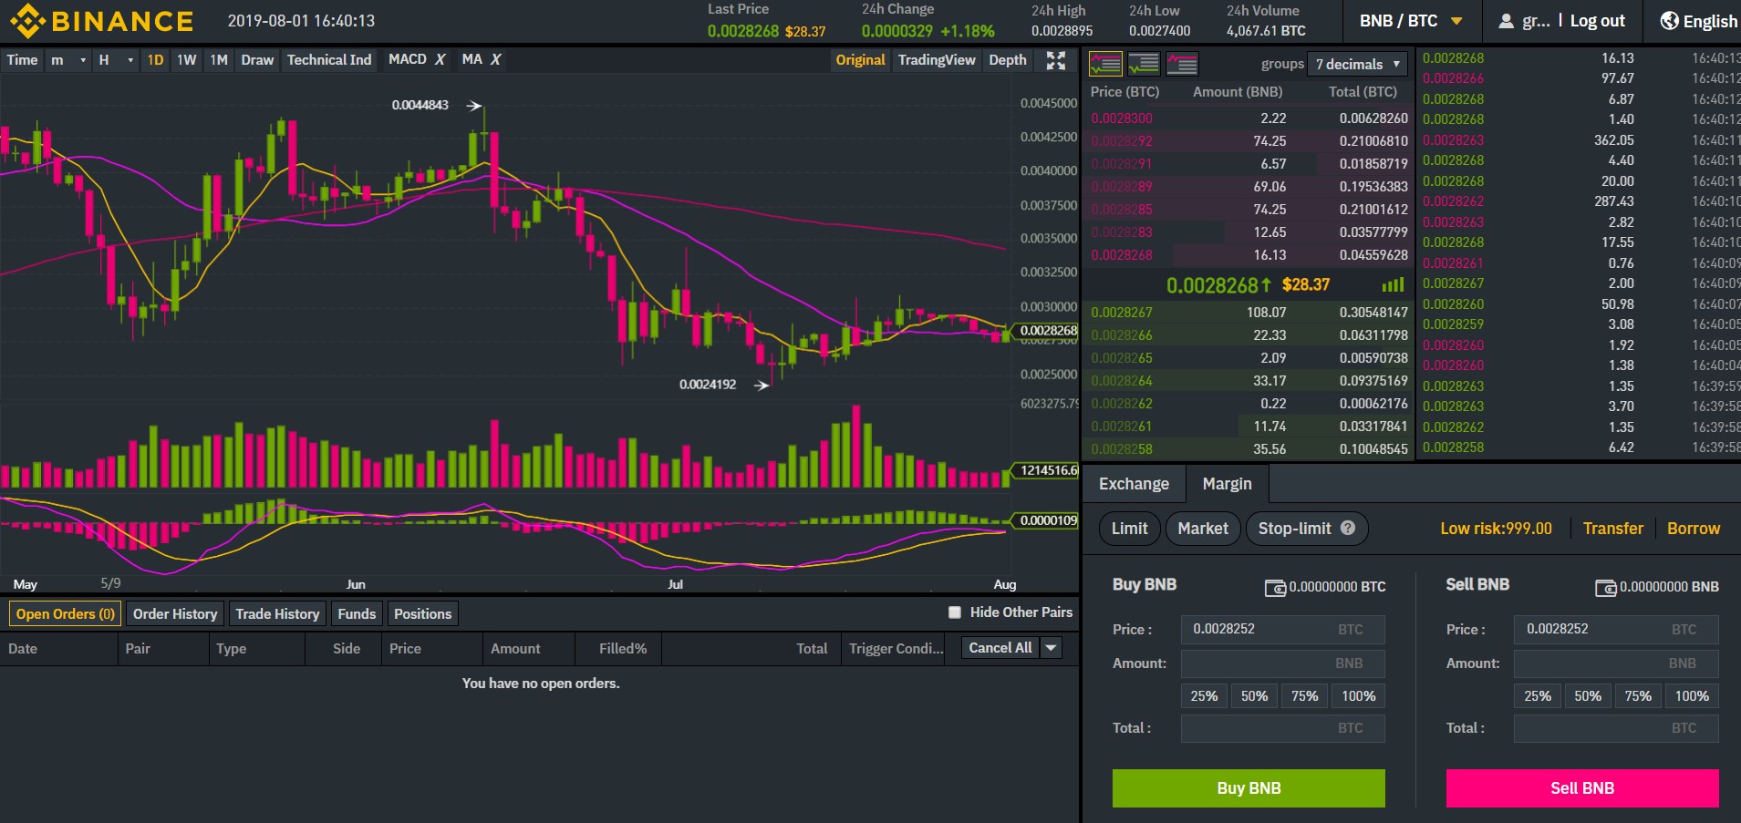Click Low risk:999.00 indicator
The image size is (1741, 823).
(x=1496, y=529)
